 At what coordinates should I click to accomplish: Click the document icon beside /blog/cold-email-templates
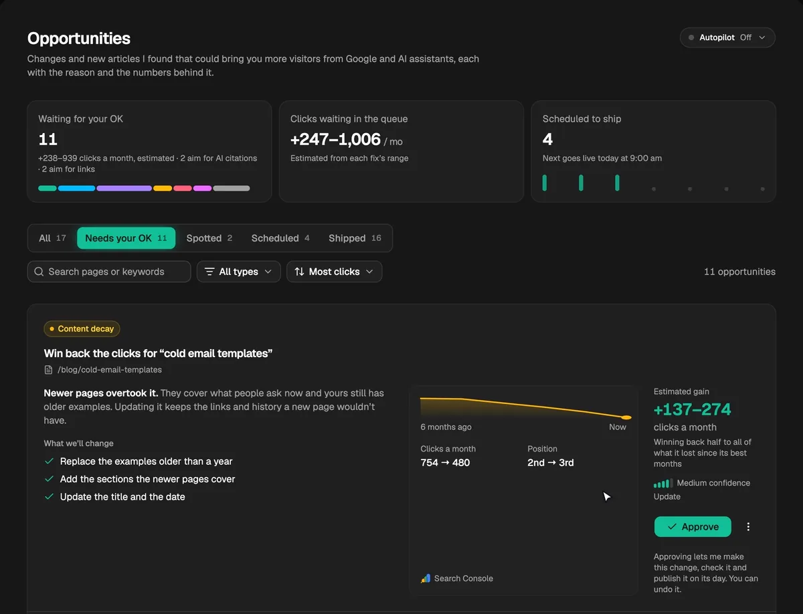[x=48, y=370]
